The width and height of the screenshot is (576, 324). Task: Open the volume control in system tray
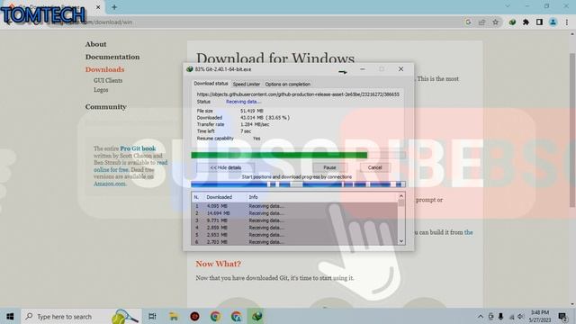tap(520, 316)
